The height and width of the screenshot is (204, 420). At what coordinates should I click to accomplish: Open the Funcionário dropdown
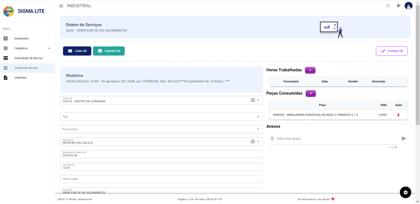click(x=258, y=129)
